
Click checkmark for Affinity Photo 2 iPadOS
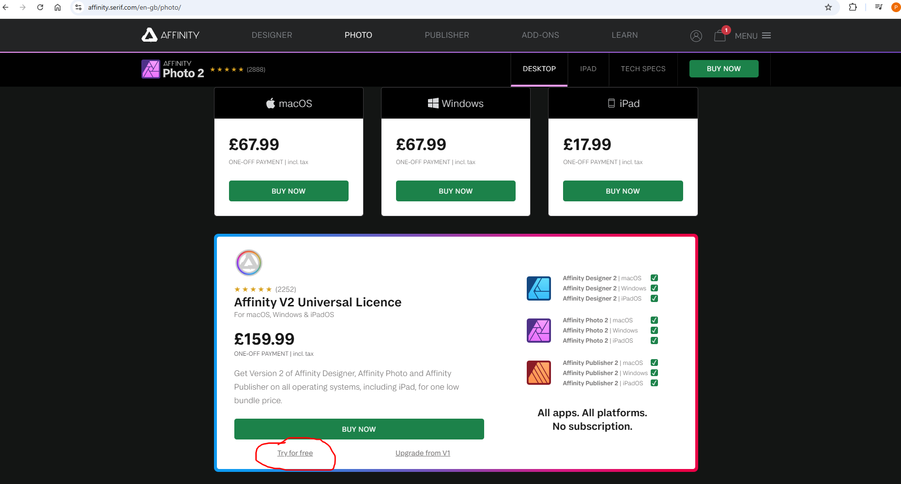654,340
